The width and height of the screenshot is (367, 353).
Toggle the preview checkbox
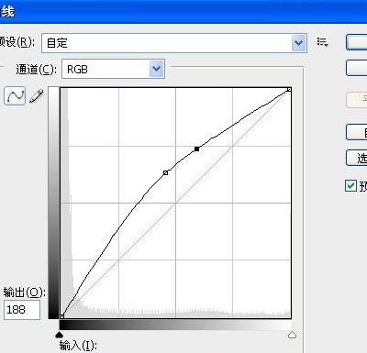(350, 185)
